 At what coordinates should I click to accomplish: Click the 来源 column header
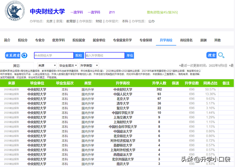click(x=11, y=83)
